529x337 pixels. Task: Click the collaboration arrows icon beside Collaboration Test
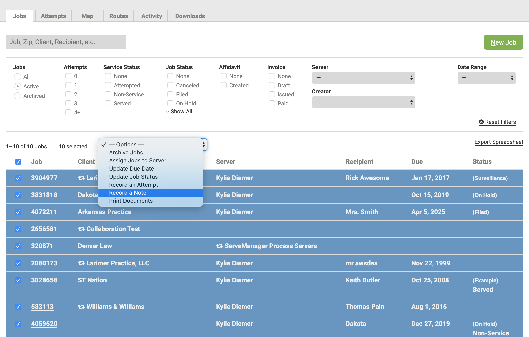point(81,229)
